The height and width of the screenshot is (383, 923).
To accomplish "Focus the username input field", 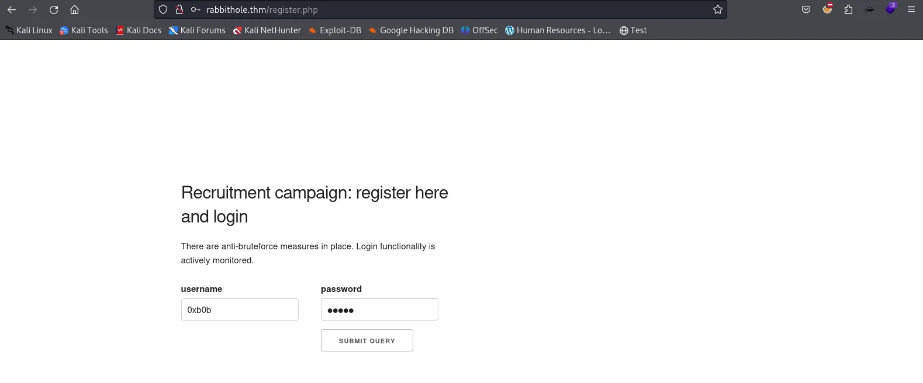I will coord(240,309).
